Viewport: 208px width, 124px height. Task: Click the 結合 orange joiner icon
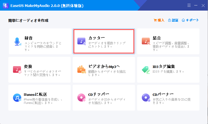146,41
